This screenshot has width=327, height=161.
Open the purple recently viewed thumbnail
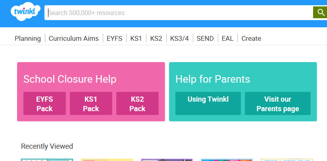[167, 160]
